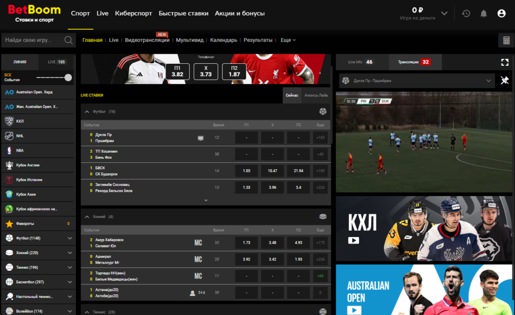Open the Спорт top menu
This screenshot has height=315, width=515.
pyautogui.click(x=80, y=14)
